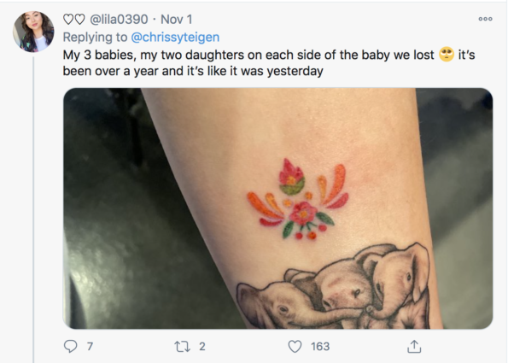This screenshot has width=508, height=363.
Task: Retweet this post using the retweet icon
Action: pos(182,347)
